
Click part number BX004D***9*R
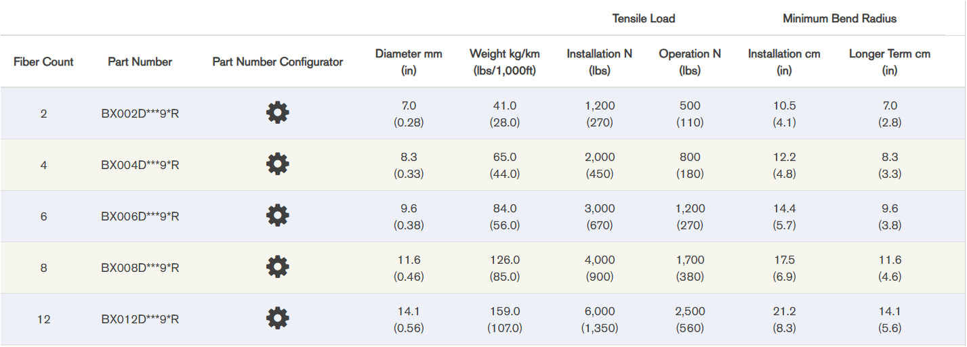(x=140, y=165)
